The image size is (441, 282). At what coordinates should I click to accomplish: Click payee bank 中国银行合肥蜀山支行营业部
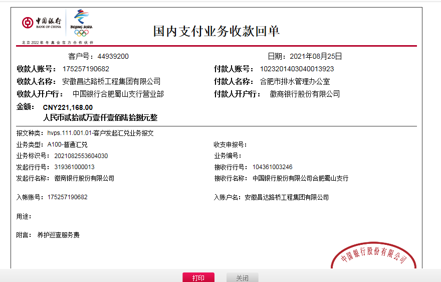(x=118, y=94)
